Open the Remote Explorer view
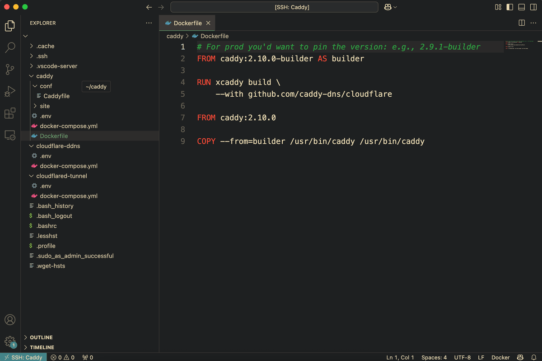This screenshot has height=361, width=542. [9, 135]
